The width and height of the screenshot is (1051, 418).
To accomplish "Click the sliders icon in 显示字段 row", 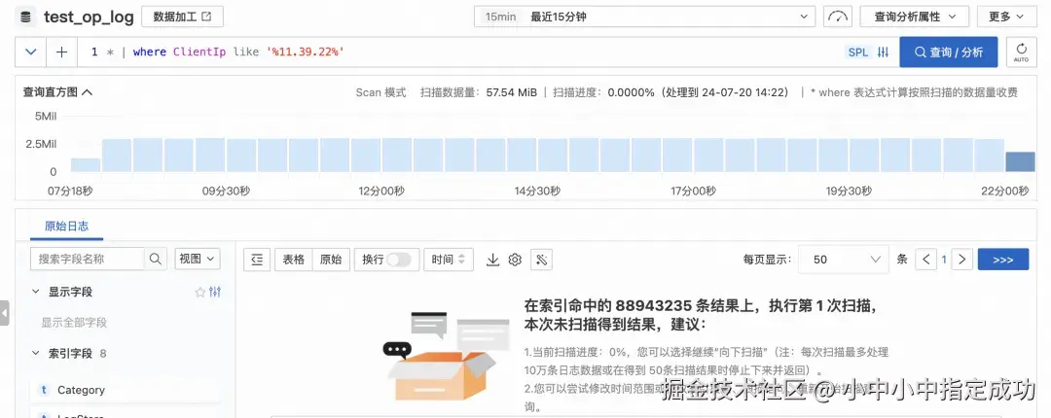I will [215, 292].
